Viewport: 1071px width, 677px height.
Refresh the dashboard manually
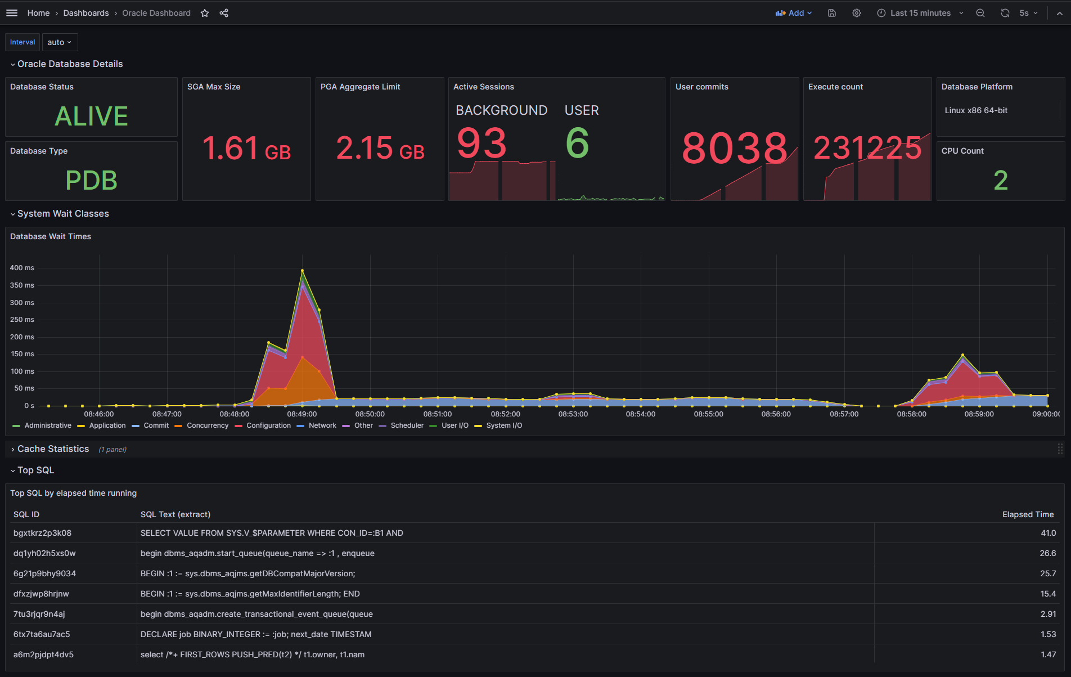1005,13
